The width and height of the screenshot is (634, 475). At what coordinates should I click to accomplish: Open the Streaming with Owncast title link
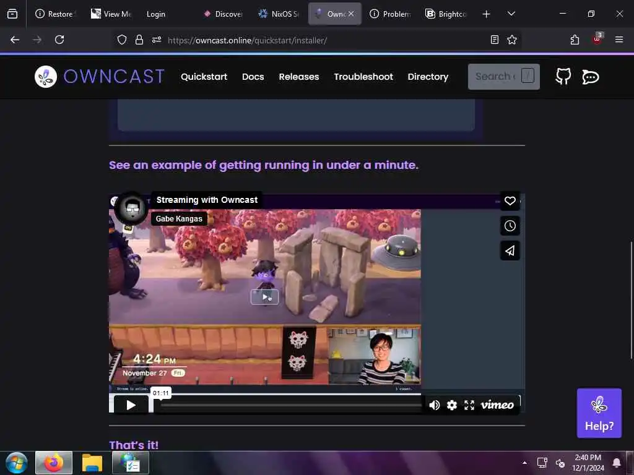click(x=207, y=200)
